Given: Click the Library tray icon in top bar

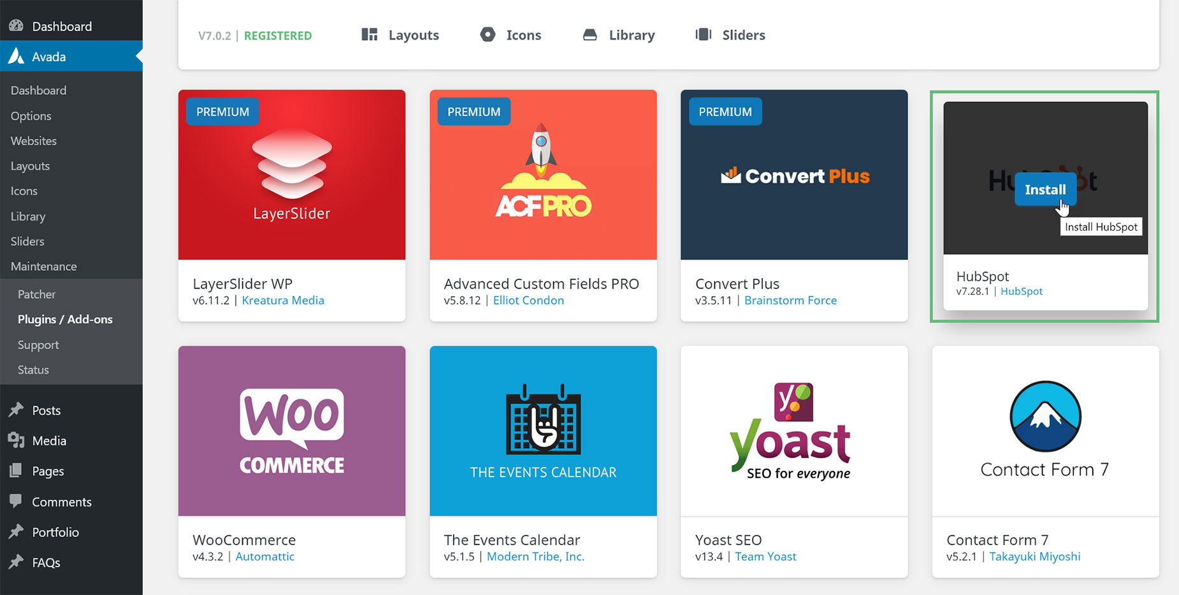Looking at the screenshot, I should click(x=590, y=34).
